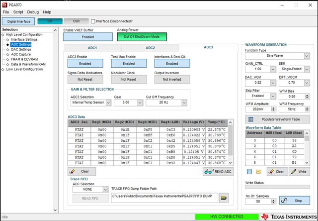
Task: Write the waveform table data
Action: [299, 172]
